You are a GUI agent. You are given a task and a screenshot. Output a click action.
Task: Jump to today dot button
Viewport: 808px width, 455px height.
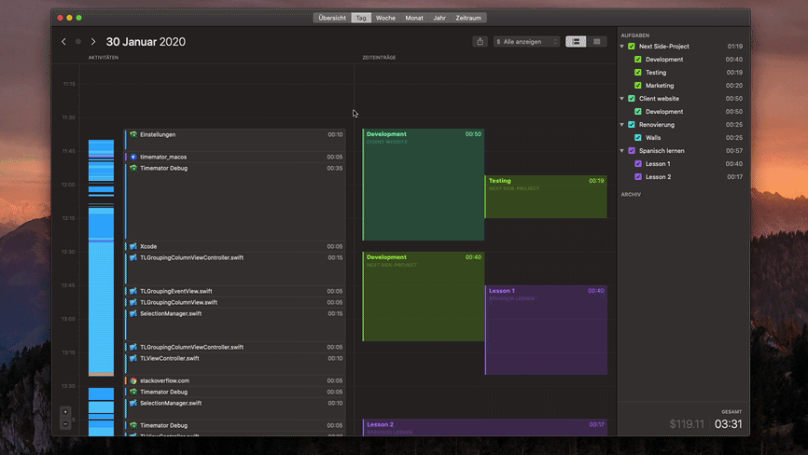tap(78, 42)
